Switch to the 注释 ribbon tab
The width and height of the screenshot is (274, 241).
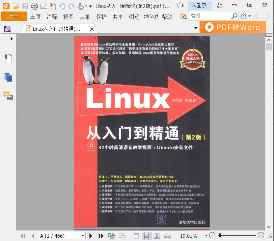pyautogui.click(x=52, y=16)
